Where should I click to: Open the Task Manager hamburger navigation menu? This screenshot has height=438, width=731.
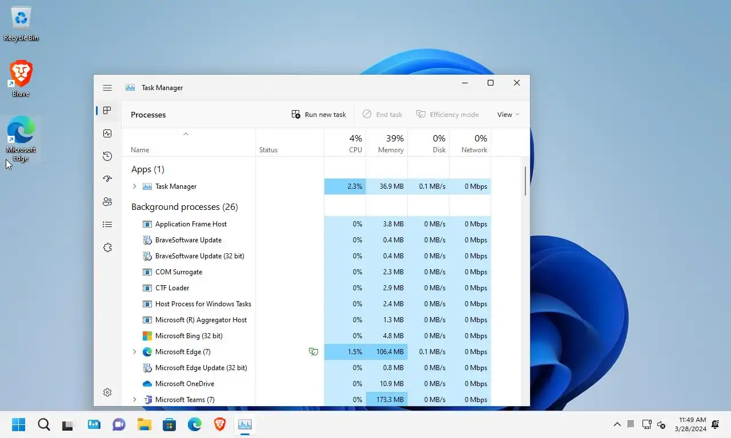(107, 88)
